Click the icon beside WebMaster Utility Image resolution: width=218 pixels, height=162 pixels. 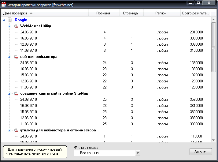(x=16, y=26)
